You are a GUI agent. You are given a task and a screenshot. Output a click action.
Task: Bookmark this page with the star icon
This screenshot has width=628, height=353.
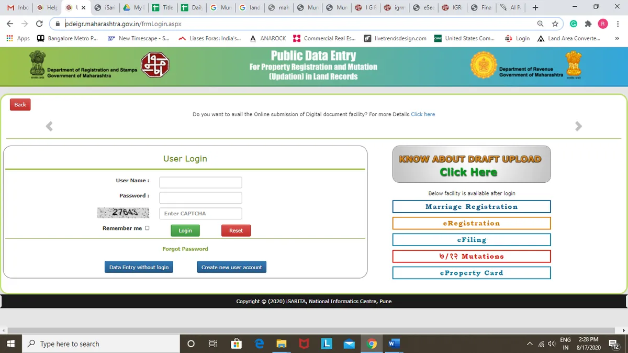(x=555, y=24)
